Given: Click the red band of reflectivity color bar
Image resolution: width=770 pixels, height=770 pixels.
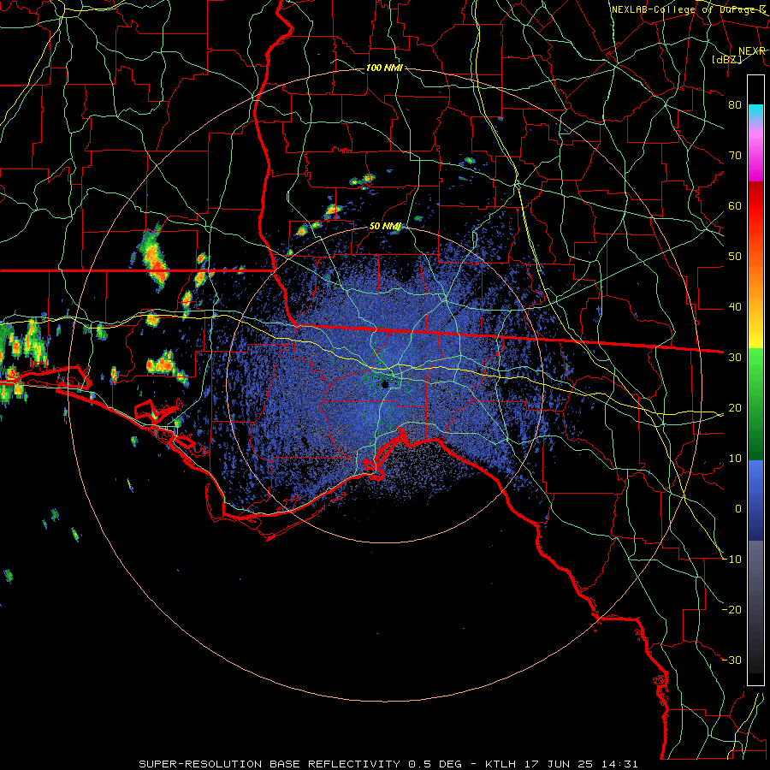Looking at the screenshot, I should [x=755, y=206].
